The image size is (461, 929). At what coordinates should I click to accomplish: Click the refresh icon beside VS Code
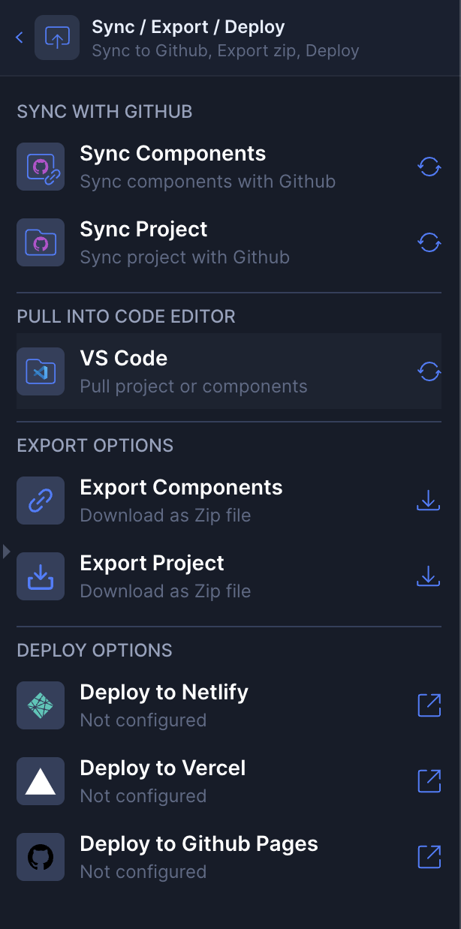[x=429, y=371]
